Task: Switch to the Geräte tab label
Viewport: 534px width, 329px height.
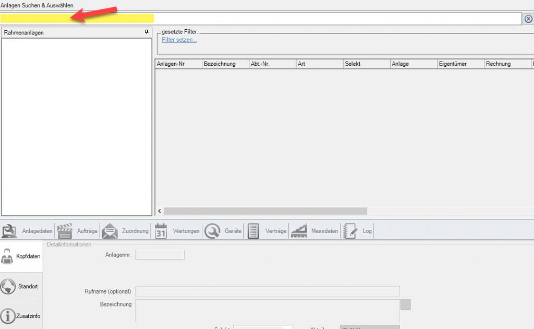Action: click(x=233, y=231)
